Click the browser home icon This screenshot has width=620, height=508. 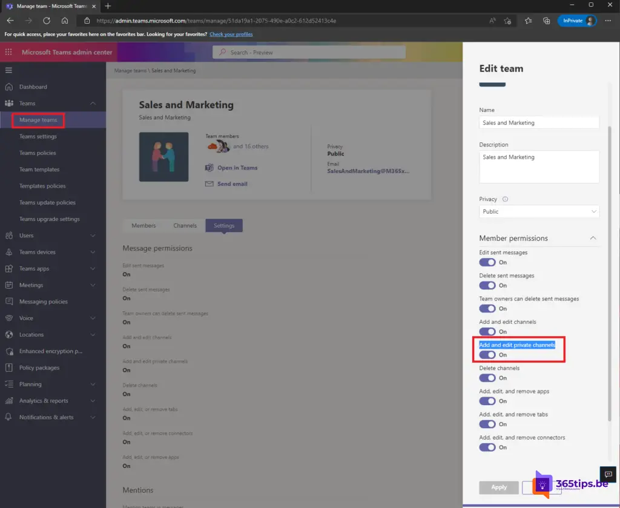click(65, 21)
